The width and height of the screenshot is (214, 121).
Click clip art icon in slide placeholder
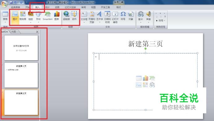[x=145, y=85]
